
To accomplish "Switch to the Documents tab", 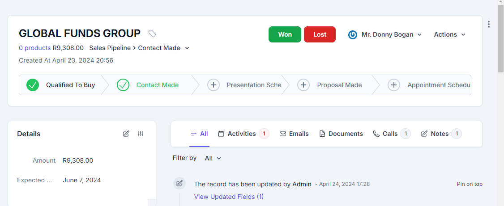I will point(341,134).
